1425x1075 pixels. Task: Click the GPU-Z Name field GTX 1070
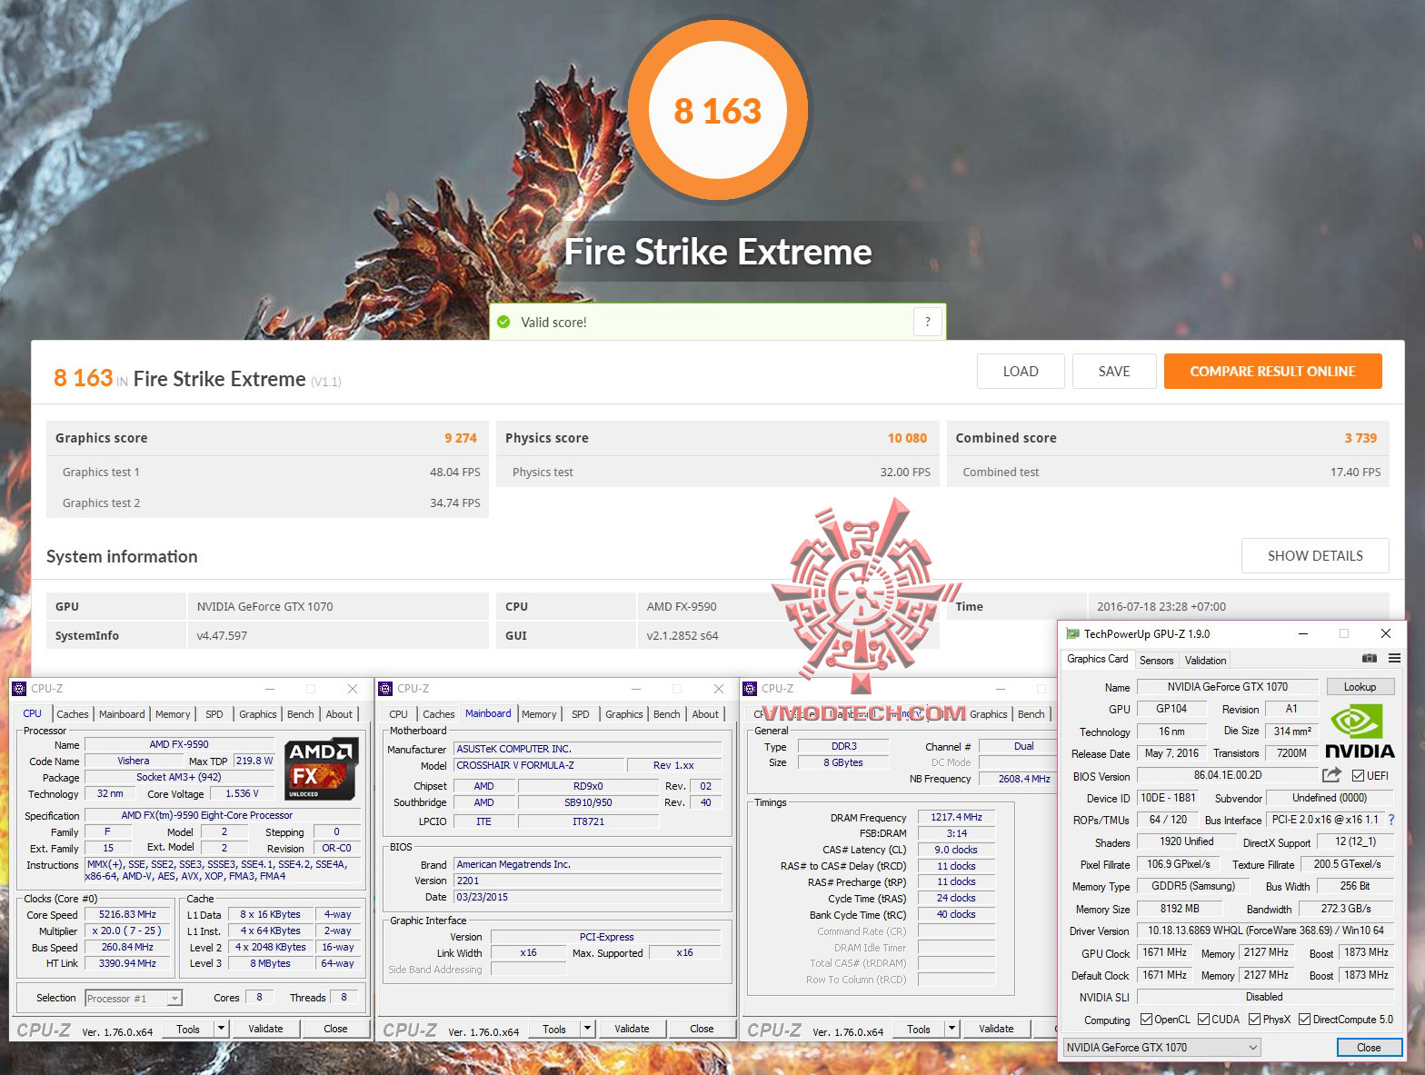point(1227,687)
